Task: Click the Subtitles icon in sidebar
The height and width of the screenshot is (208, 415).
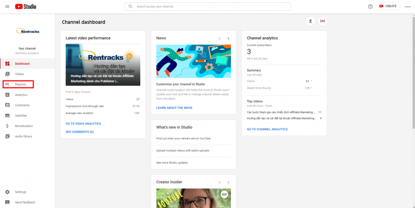Action: [7, 115]
